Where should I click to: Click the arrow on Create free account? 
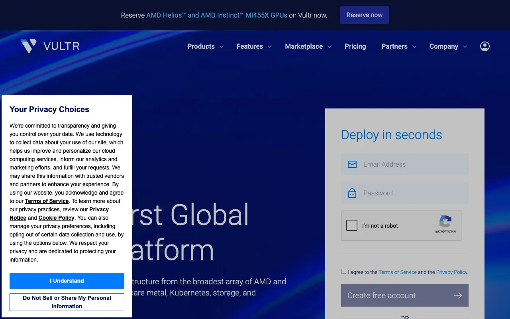[458, 295]
